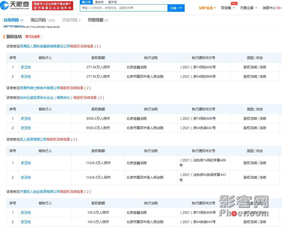Focus the company name search input
Viewport: 282px width, 230px height.
point(124,8)
